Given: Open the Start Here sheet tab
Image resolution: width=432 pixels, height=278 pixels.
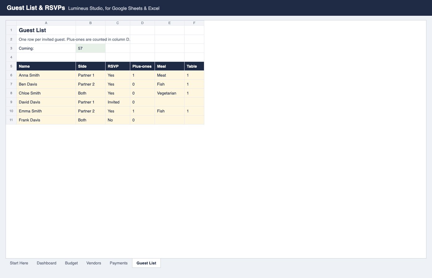Looking at the screenshot, I should [19, 263].
